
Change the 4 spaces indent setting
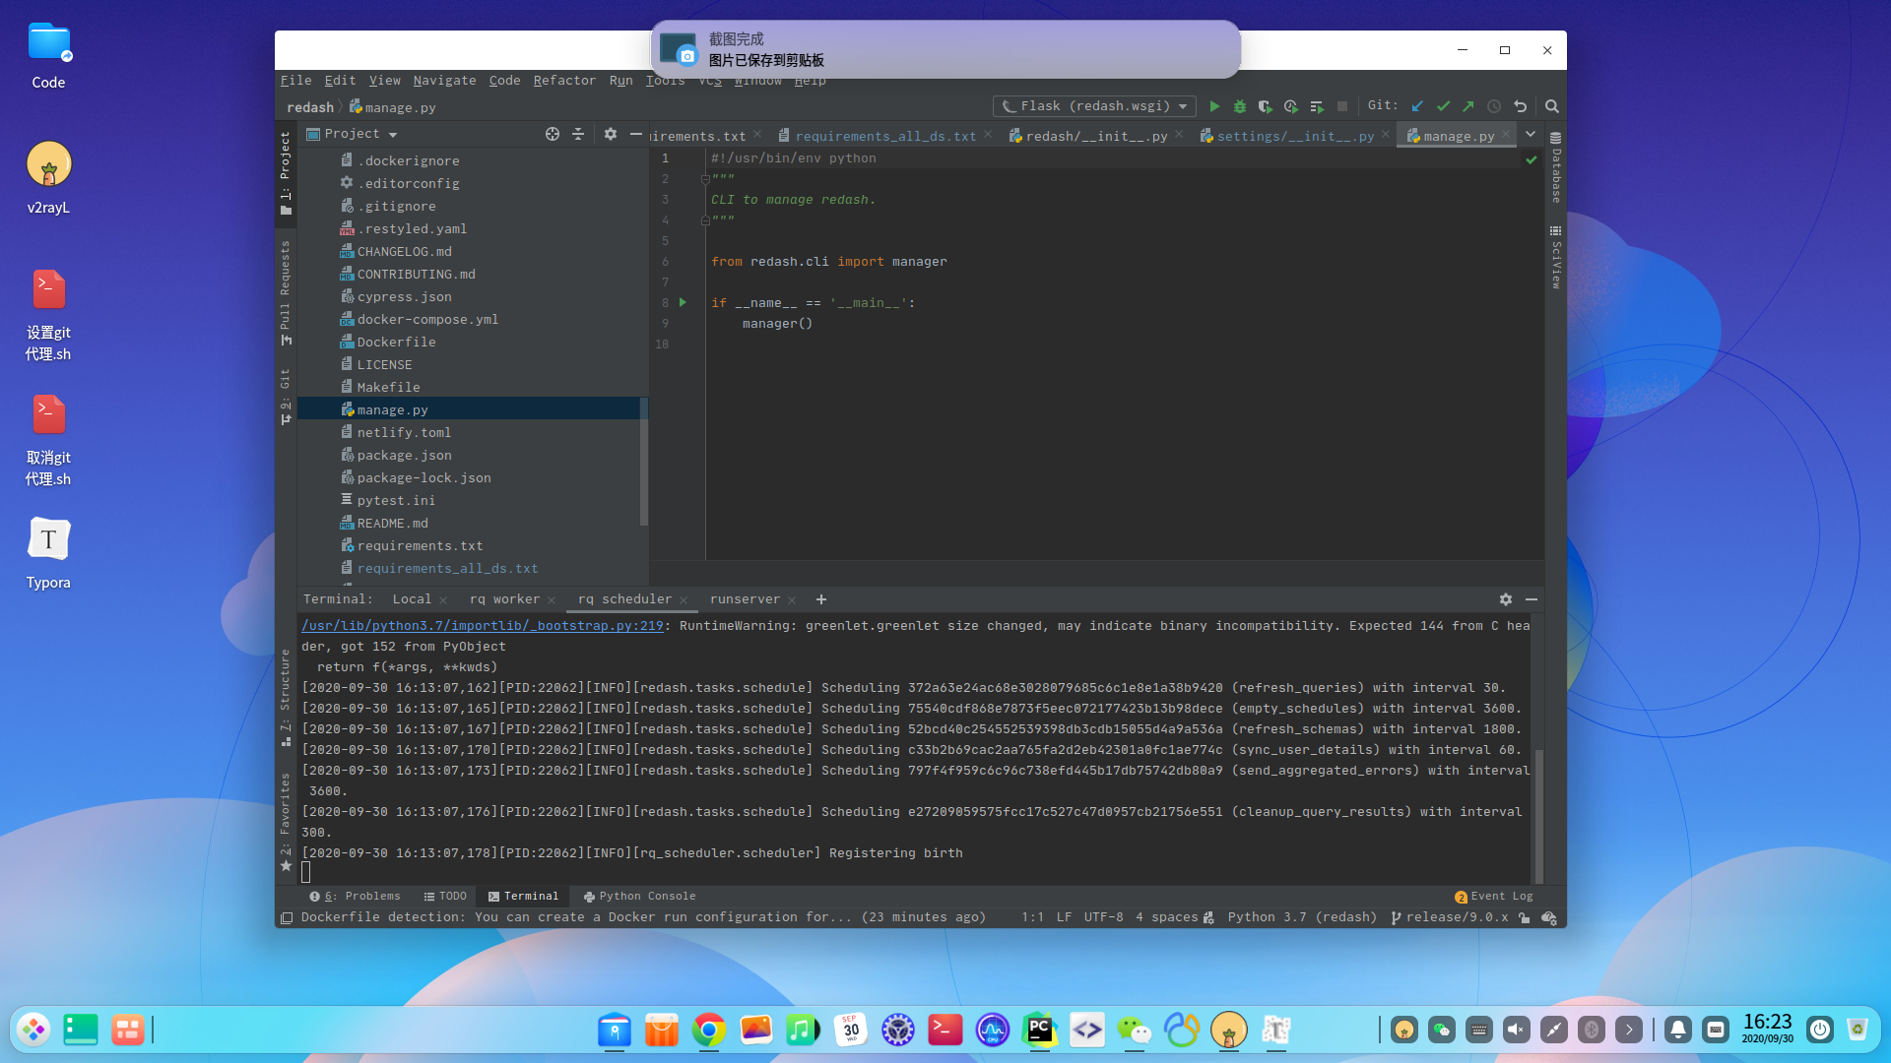click(x=1167, y=917)
